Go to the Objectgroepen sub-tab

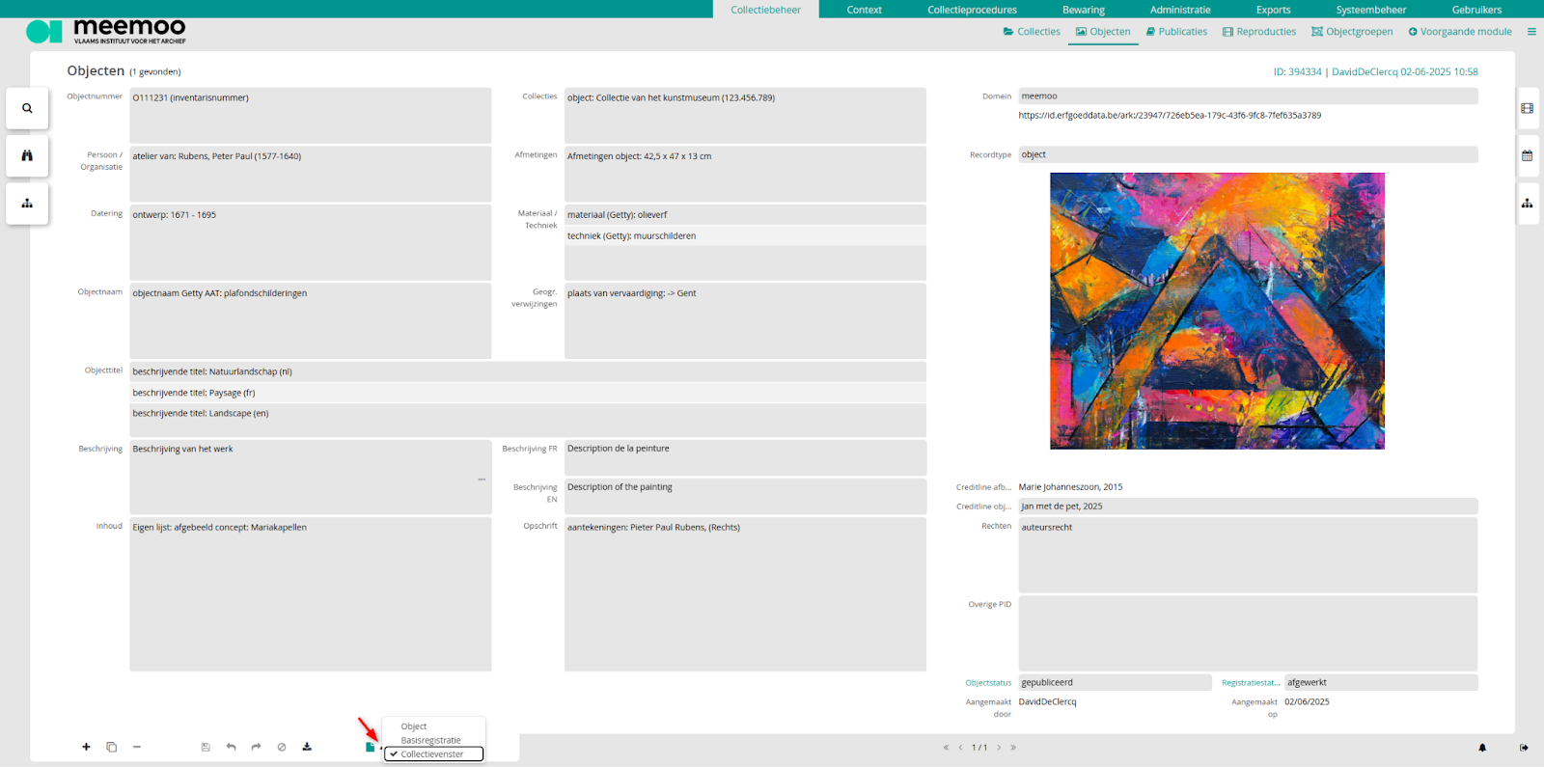1352,32
